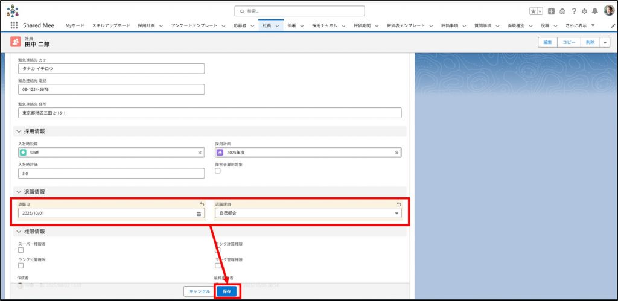Open the App Launcher grid icon
618x301 pixels.
(x=14, y=25)
